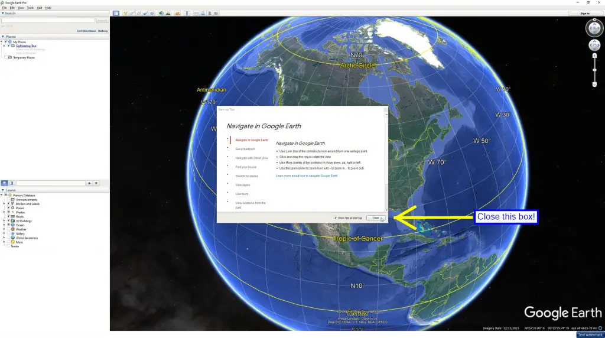Click the Save Image toolbar icon

pyautogui.click(x=210, y=13)
